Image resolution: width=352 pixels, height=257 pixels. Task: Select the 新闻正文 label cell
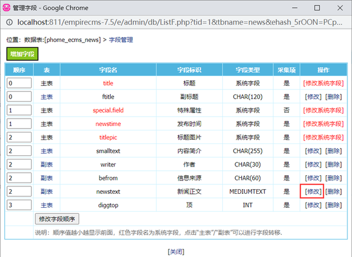pyautogui.click(x=189, y=192)
